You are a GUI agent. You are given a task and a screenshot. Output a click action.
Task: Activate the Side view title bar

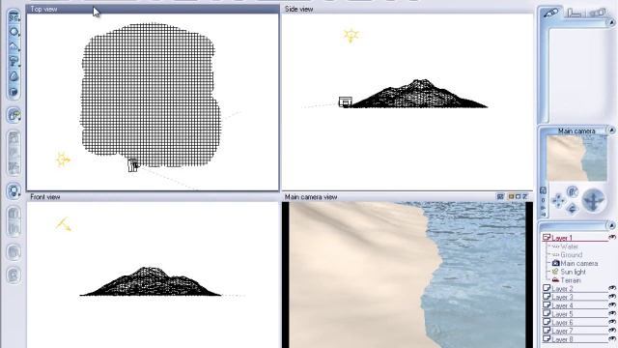[407, 9]
